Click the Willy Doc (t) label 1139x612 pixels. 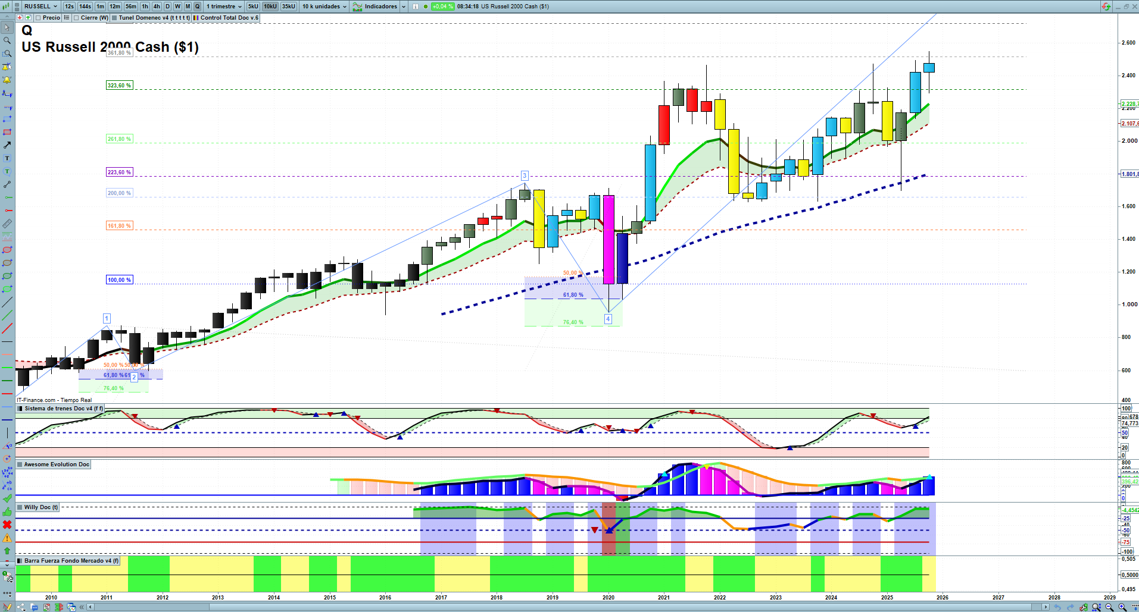click(x=41, y=507)
